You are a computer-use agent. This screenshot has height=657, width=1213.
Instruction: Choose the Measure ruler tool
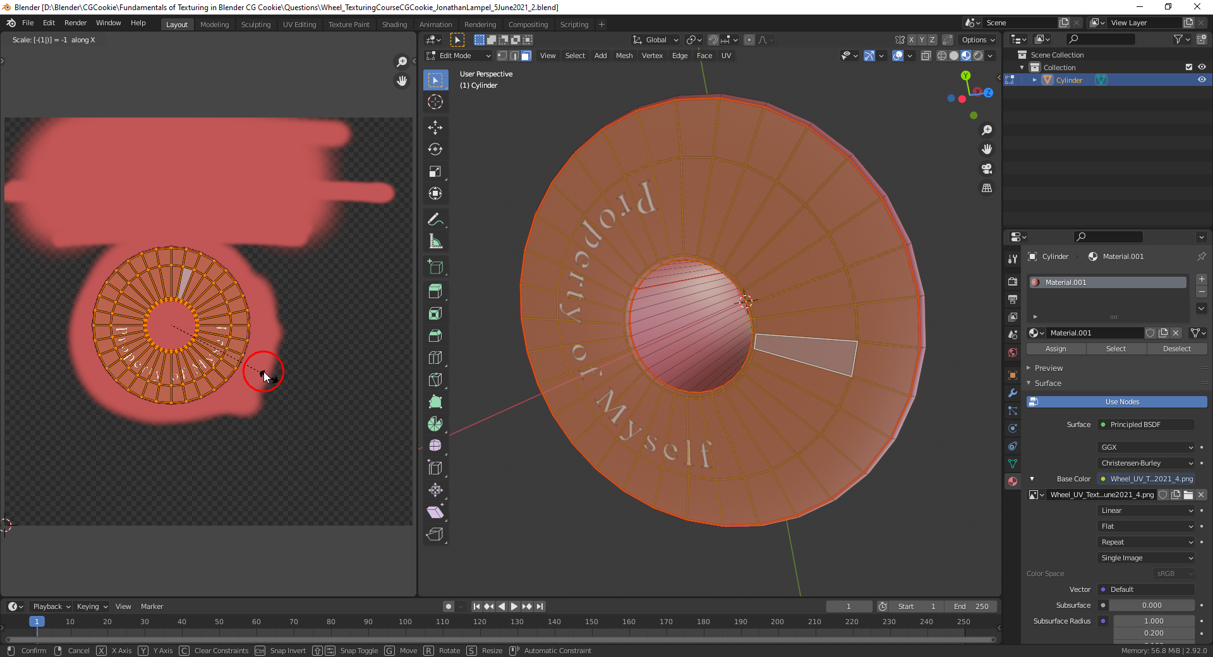tap(435, 241)
